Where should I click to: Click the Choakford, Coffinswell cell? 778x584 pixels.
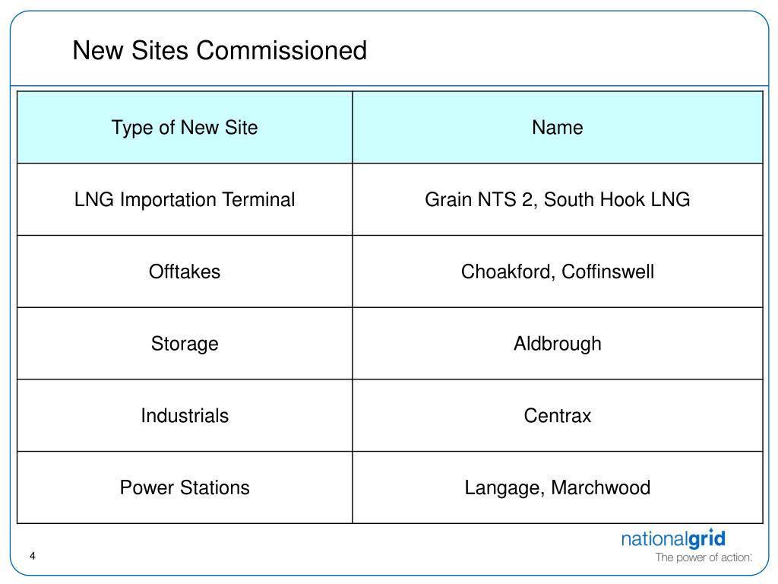click(557, 271)
